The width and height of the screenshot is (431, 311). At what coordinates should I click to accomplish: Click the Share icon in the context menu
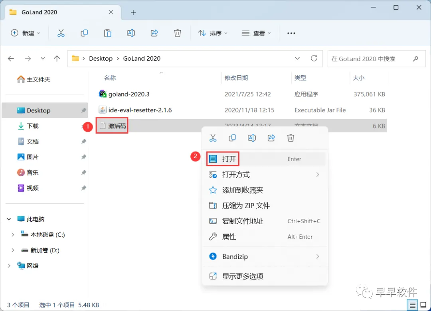pos(271,138)
